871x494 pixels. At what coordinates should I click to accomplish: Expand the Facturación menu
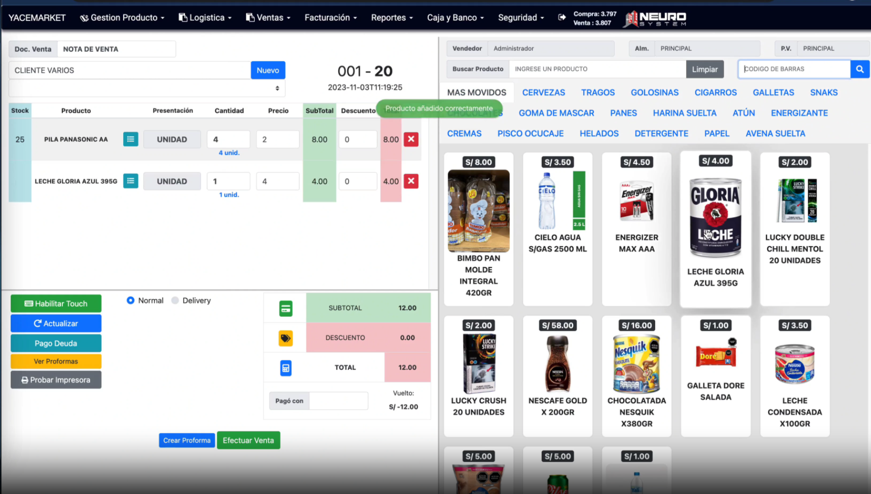pos(331,18)
